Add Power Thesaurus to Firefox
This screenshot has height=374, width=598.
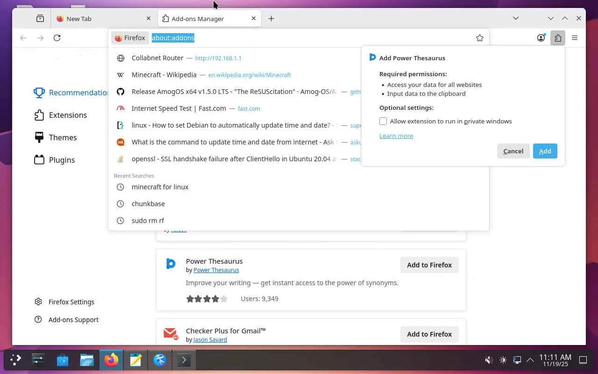click(x=429, y=265)
